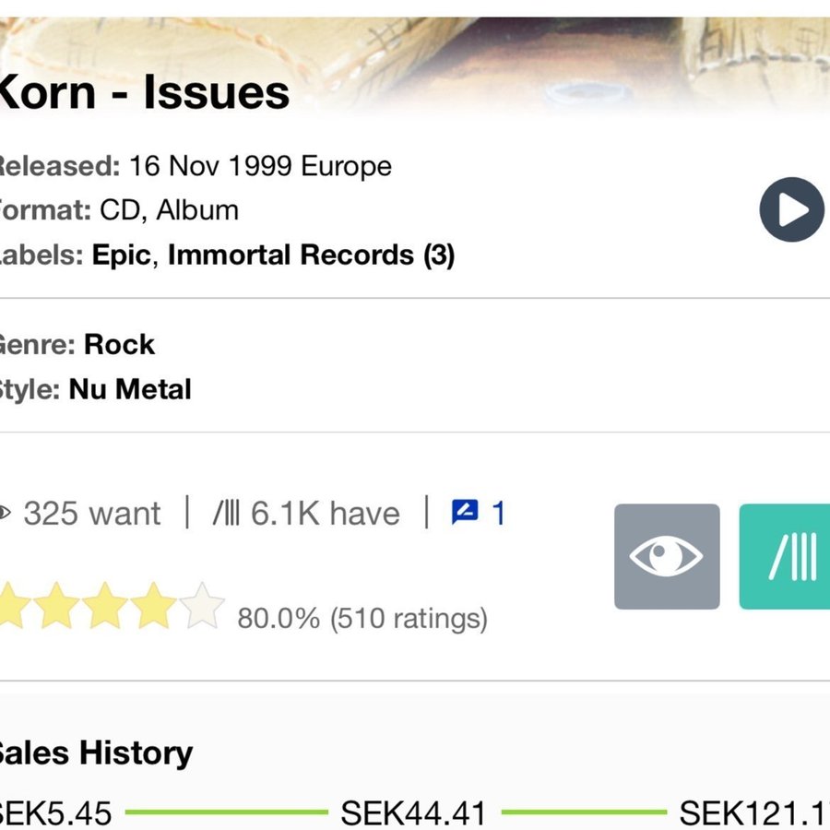Viewport: 830px width, 830px height.
Task: Click the 80.0% (510 ratings) text
Action: coord(362,618)
